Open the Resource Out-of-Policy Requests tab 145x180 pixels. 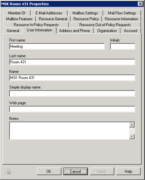(105, 25)
